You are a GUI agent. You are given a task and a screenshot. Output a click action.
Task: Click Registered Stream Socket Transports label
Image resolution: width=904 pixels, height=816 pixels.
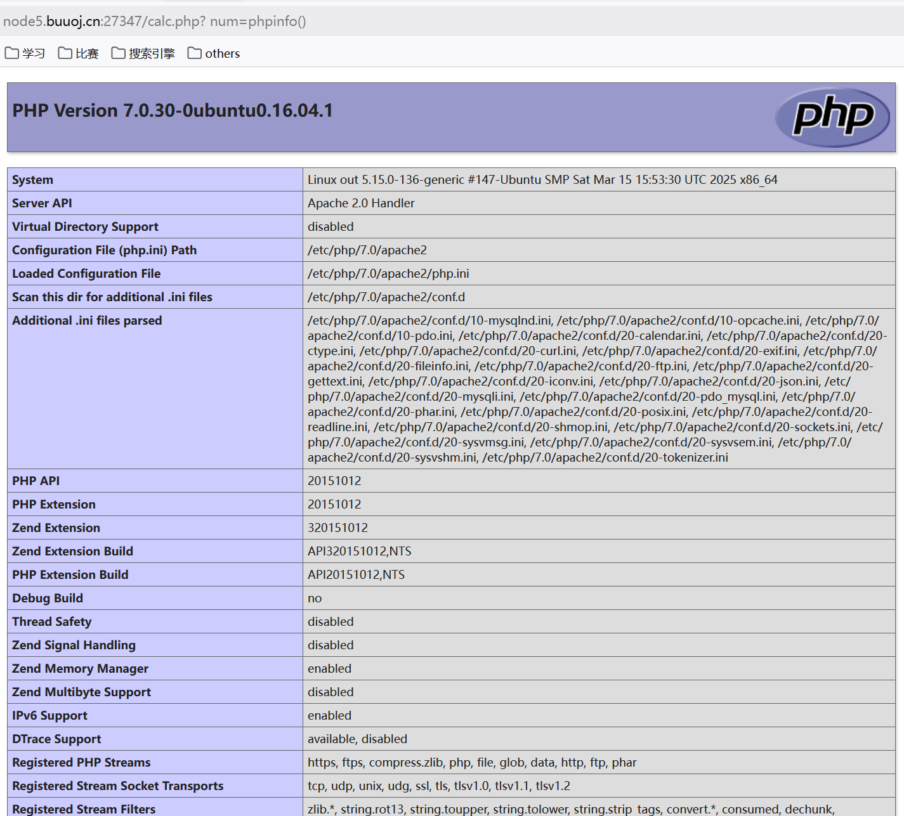coord(117,786)
